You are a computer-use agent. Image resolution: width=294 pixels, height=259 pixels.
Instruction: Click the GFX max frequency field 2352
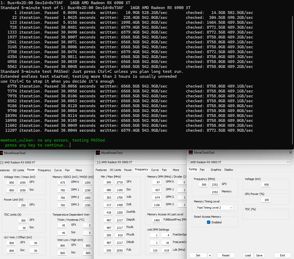[x=215, y=185]
